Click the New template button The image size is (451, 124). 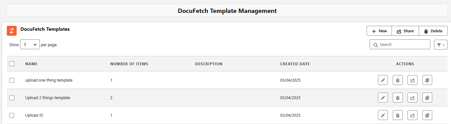tap(379, 31)
